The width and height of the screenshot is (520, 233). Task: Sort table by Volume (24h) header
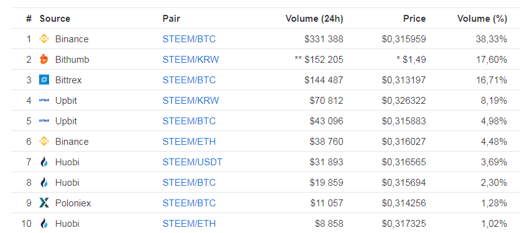[x=314, y=19]
